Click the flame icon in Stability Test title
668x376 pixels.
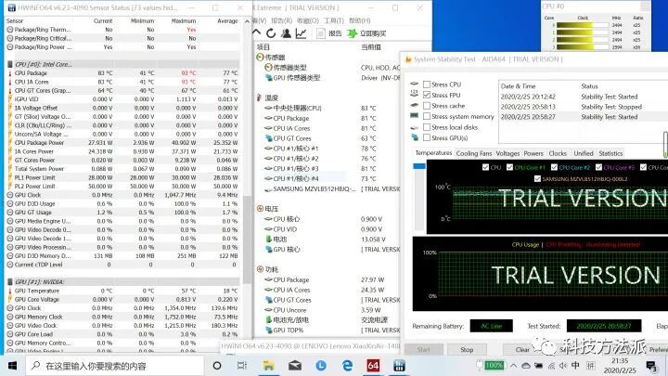pos(408,59)
